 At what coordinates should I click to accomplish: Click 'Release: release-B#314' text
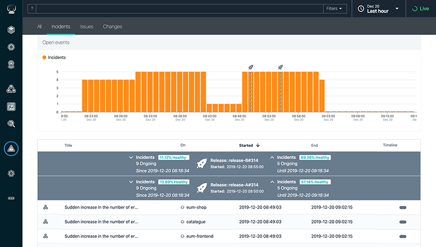pos(234,160)
